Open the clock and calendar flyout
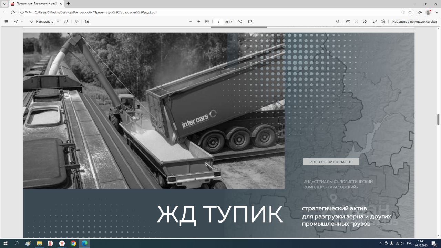 (421, 243)
